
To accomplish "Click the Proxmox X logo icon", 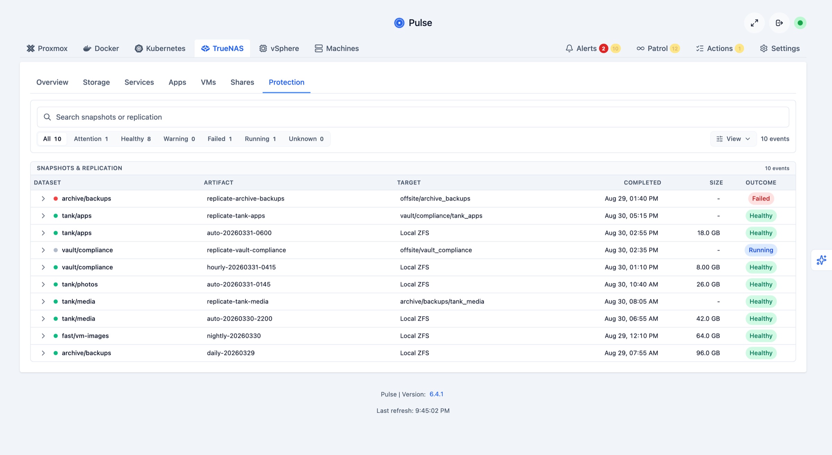I will [31, 49].
